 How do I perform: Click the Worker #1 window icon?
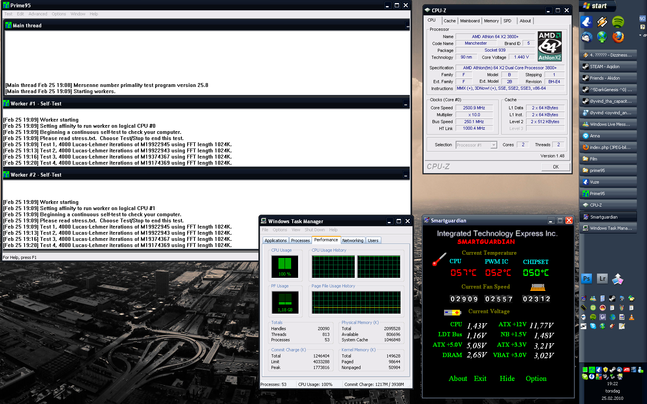(x=6, y=104)
